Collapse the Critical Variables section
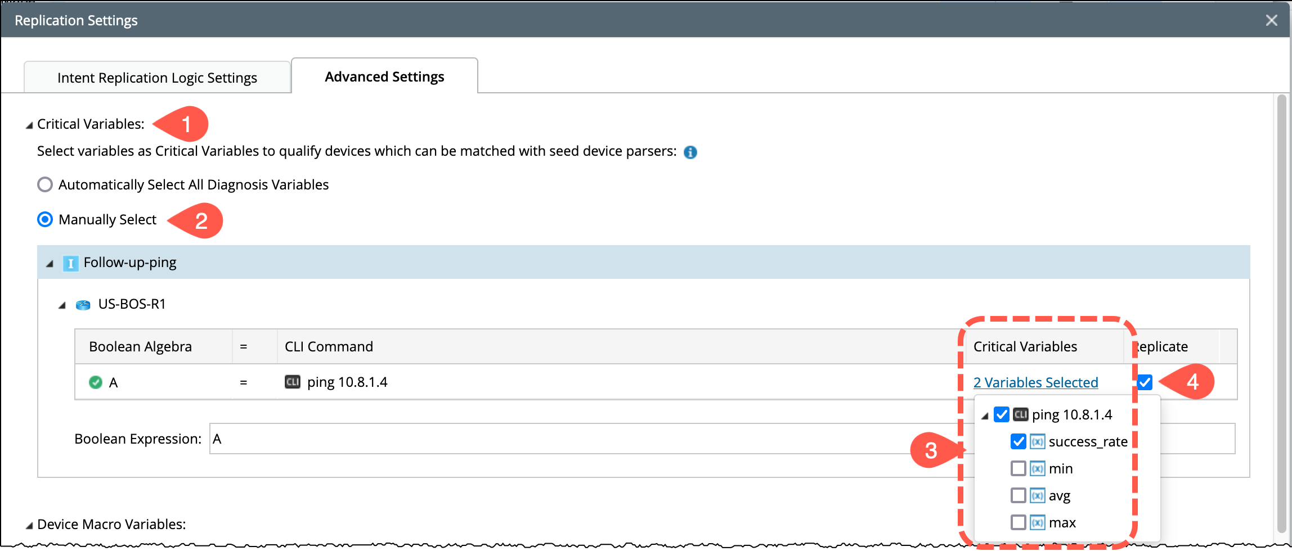The image size is (1292, 551). [x=29, y=125]
